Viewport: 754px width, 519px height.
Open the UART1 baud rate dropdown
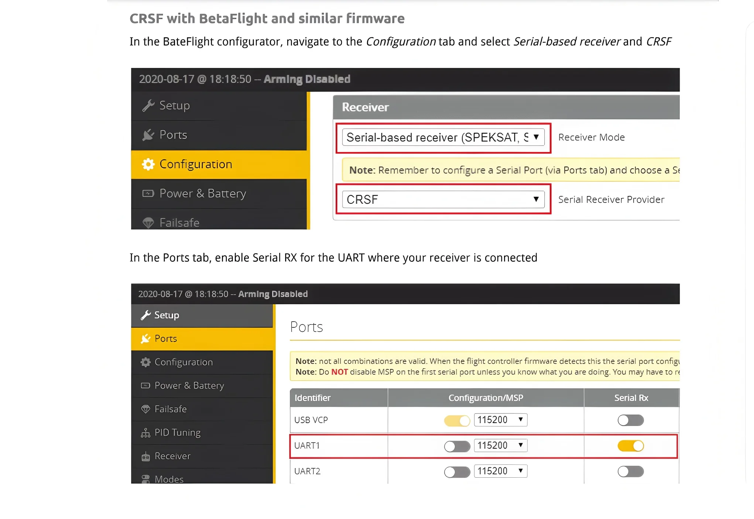coord(501,446)
